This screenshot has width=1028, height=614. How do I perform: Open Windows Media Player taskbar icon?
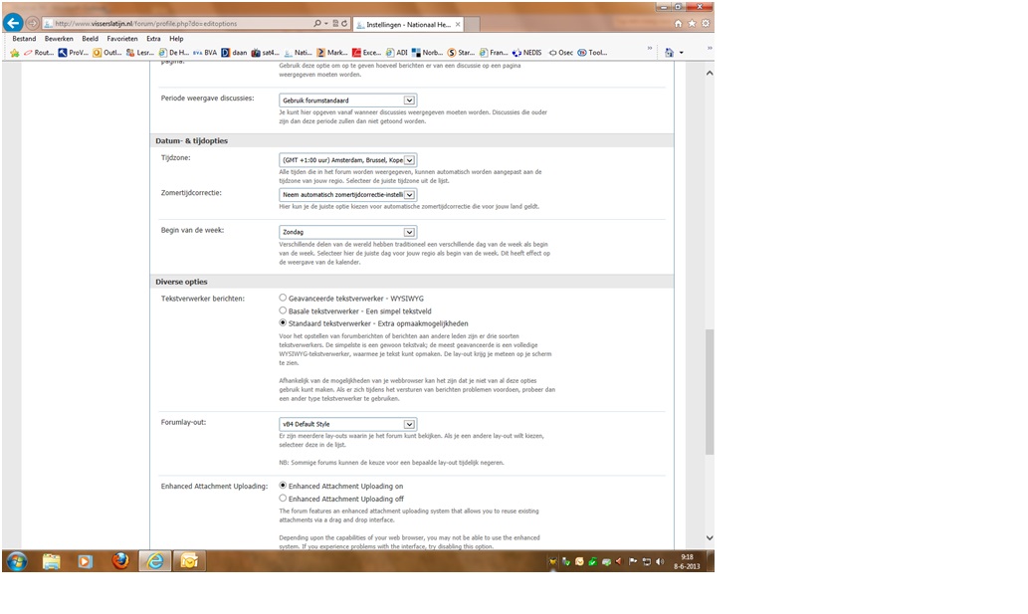pyautogui.click(x=86, y=560)
